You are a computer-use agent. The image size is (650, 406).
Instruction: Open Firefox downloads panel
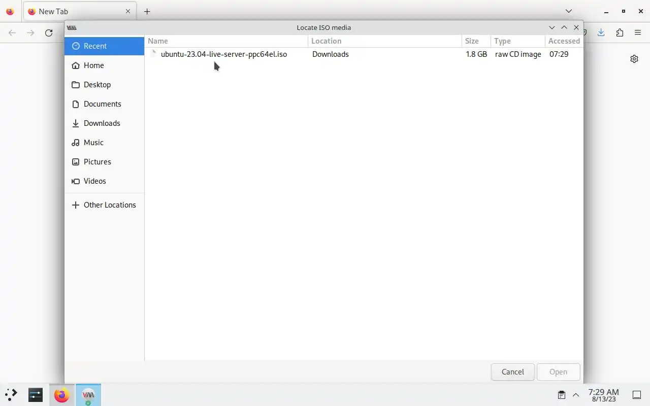(601, 32)
